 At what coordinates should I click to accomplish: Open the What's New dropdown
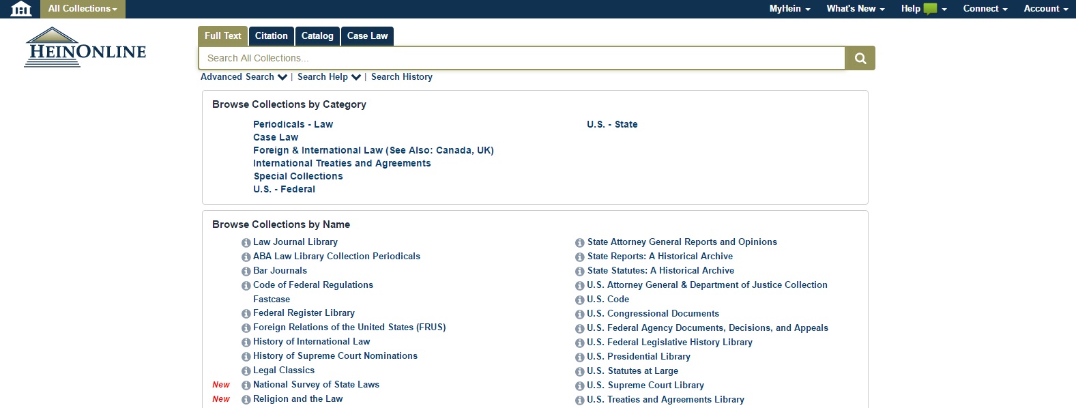click(x=855, y=9)
